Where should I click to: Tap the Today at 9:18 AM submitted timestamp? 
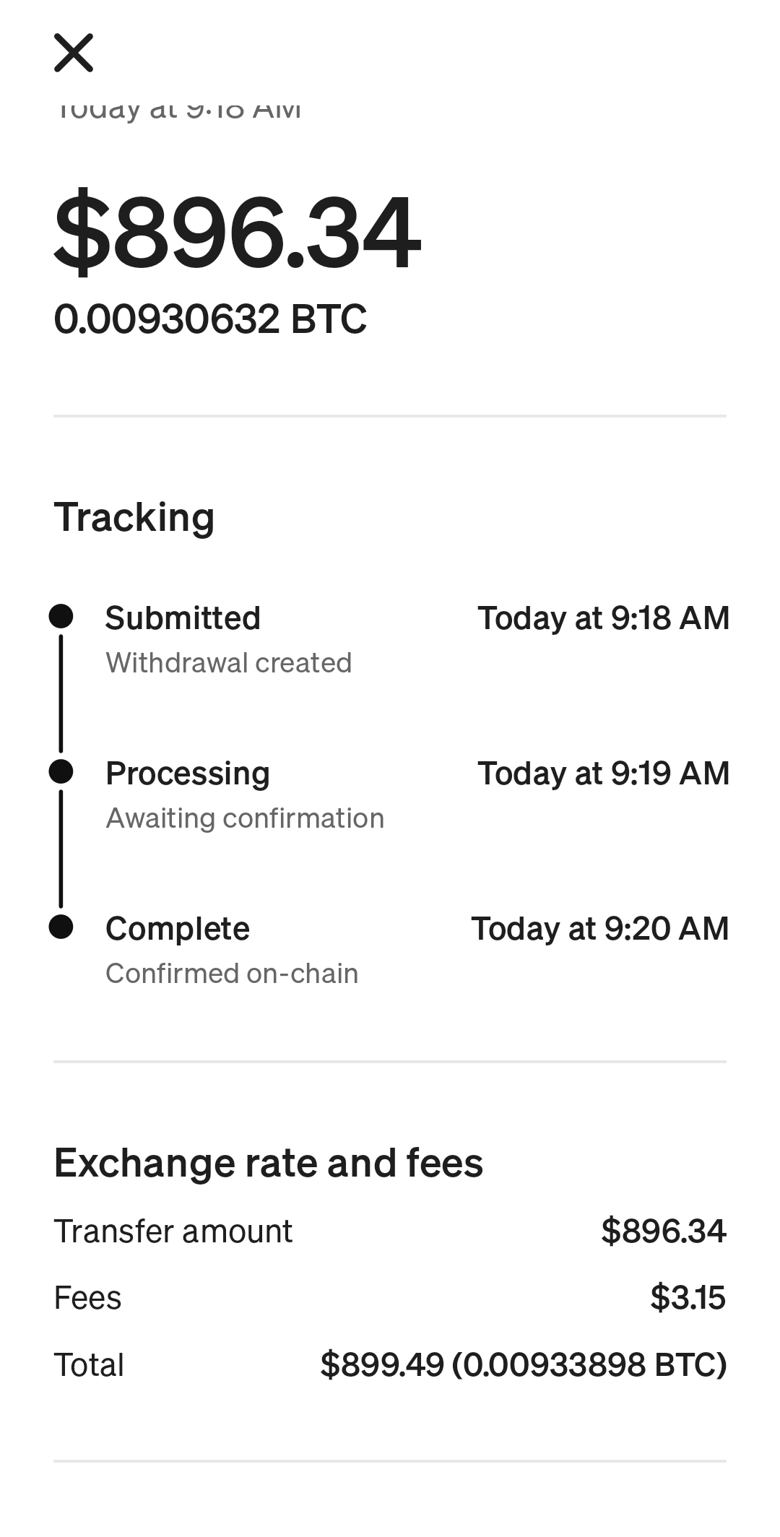pos(603,618)
